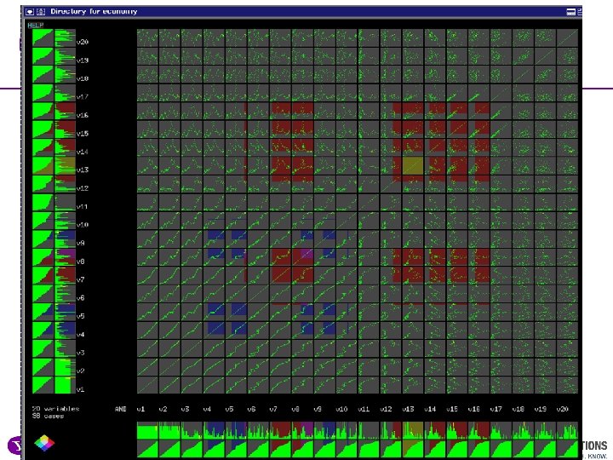Open the v1 column histogram at bottom
The image size is (613, 460).
click(x=147, y=430)
